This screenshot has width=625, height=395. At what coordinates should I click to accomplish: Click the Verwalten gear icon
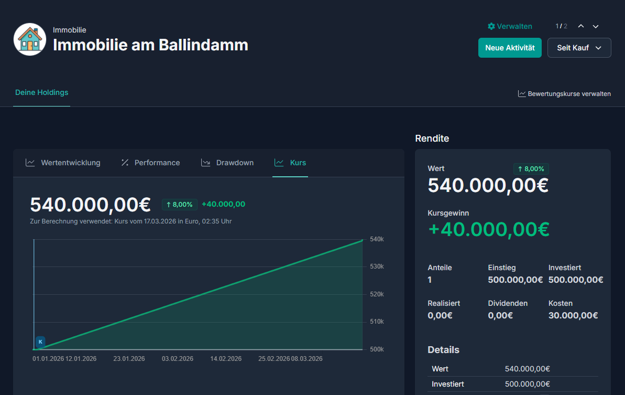tap(491, 26)
